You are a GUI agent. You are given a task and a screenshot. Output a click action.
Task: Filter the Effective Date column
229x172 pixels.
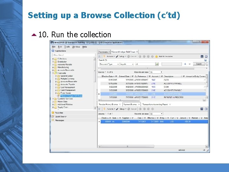tap(116, 76)
